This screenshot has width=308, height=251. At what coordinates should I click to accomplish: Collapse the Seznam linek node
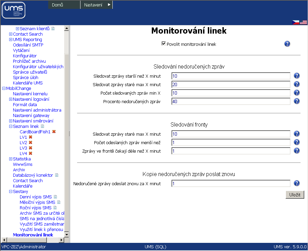click(11, 127)
